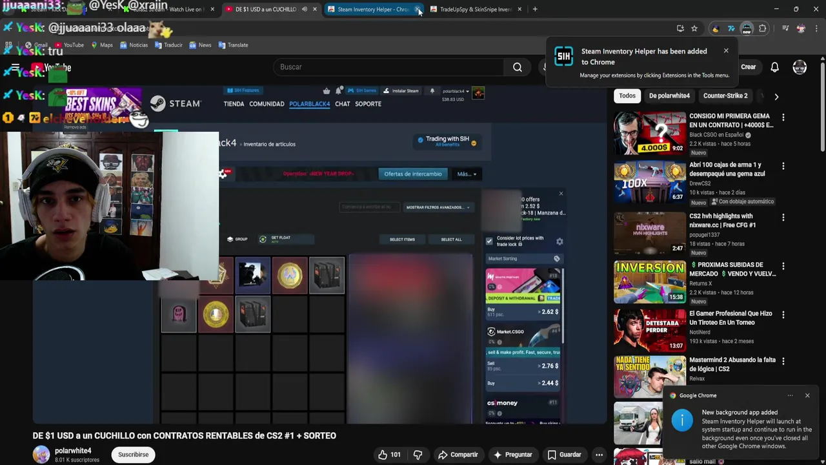
Task: Click the Black CSGO en Español channel name
Action: (716, 135)
